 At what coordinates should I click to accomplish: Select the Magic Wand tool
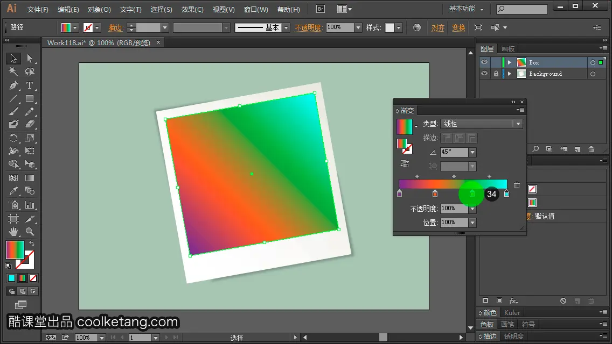(13, 71)
